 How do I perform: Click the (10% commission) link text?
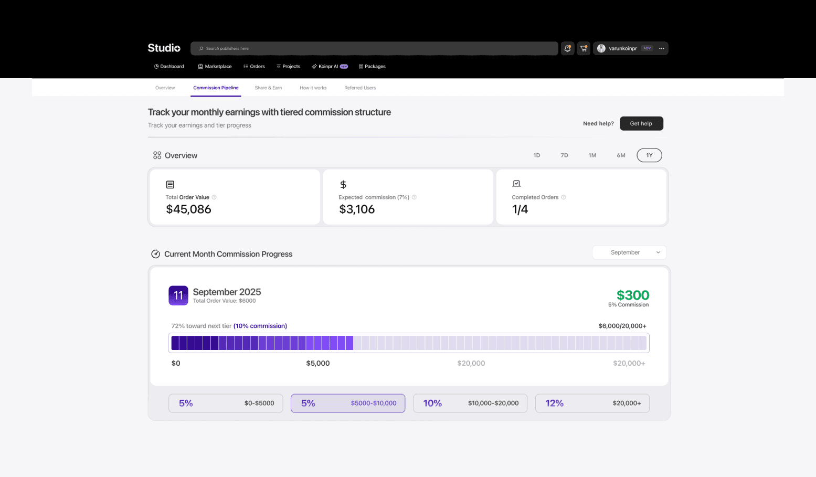tap(260, 326)
